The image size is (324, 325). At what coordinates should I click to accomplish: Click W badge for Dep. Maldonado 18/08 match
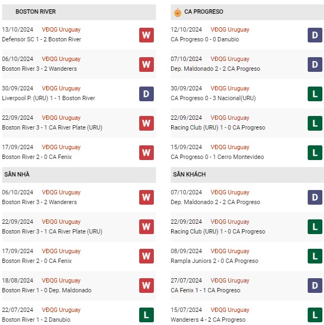pos(146,286)
